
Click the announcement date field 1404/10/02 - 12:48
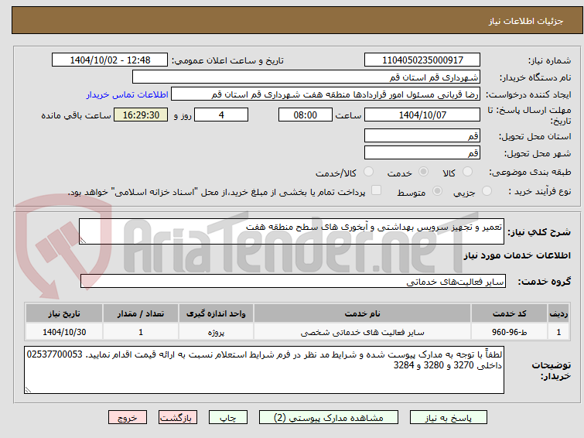pyautogui.click(x=110, y=60)
